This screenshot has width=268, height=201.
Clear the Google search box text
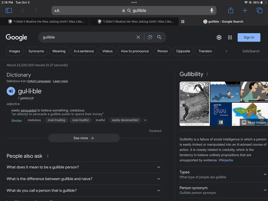coord(138,38)
